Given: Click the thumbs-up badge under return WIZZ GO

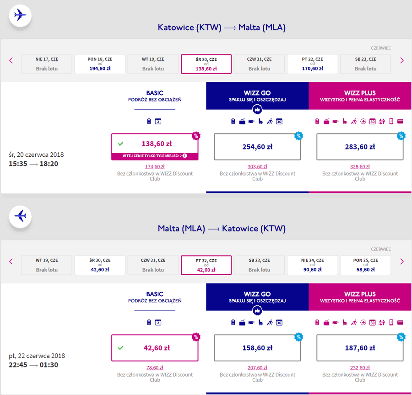Looking at the screenshot, I should 257,311.
